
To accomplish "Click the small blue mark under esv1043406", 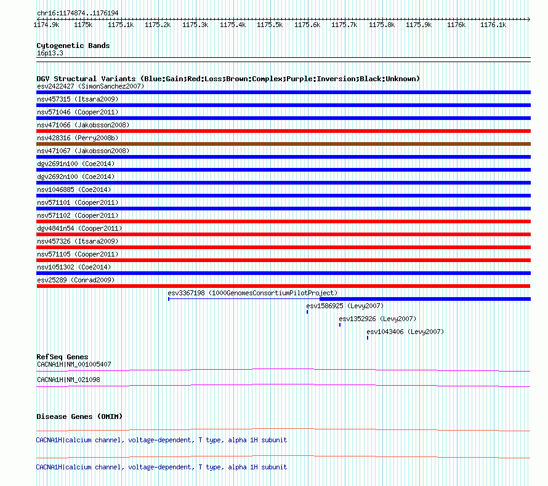I will click(x=368, y=338).
